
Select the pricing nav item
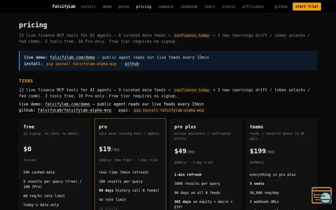coord(144,7)
